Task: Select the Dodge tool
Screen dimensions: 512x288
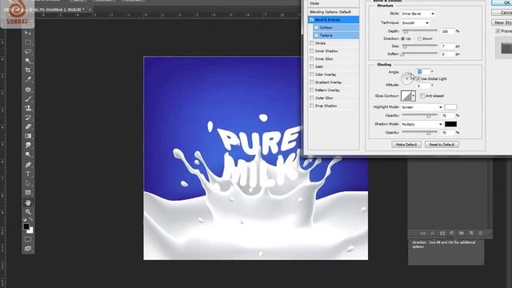Action: (28, 154)
